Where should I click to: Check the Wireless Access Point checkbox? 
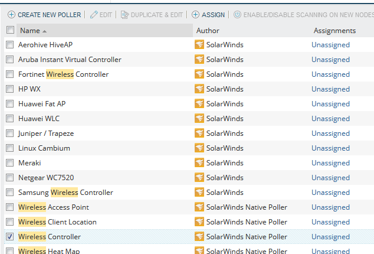click(10, 207)
